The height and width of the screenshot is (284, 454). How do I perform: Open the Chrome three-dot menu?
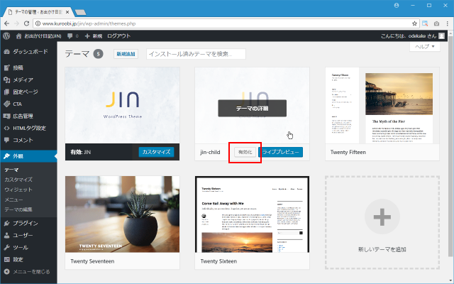[448, 23]
